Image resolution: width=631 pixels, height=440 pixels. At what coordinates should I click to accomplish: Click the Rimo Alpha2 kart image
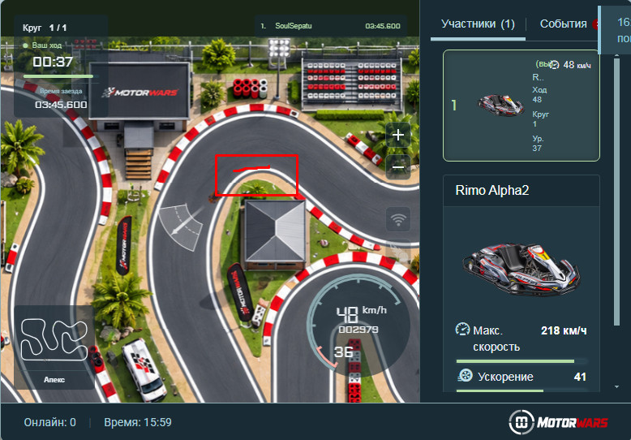[x=522, y=269]
